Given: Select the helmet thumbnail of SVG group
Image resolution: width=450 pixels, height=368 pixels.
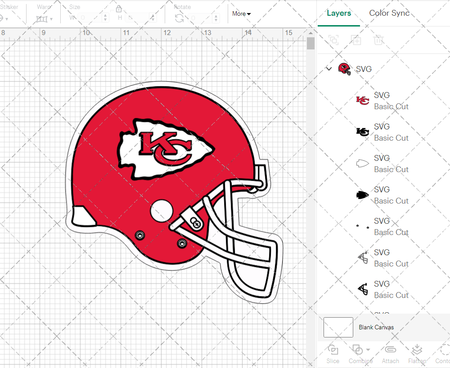Looking at the screenshot, I should 344,69.
